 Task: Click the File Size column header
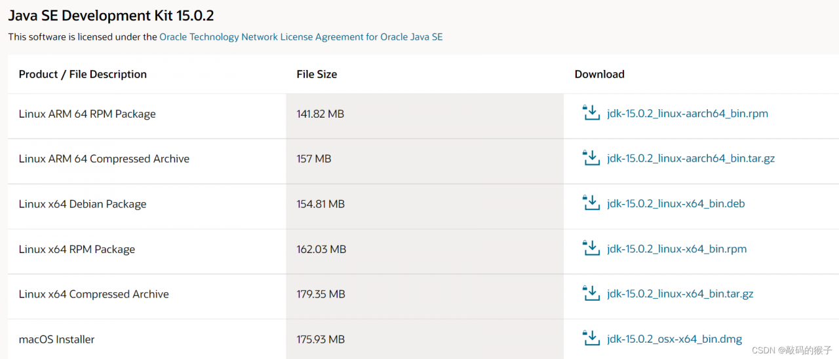click(x=317, y=75)
